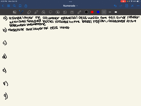Image resolution: width=141 pixels, height=106 pixels.
Task: Select the Laser pointer tool
Action: click(79, 12)
